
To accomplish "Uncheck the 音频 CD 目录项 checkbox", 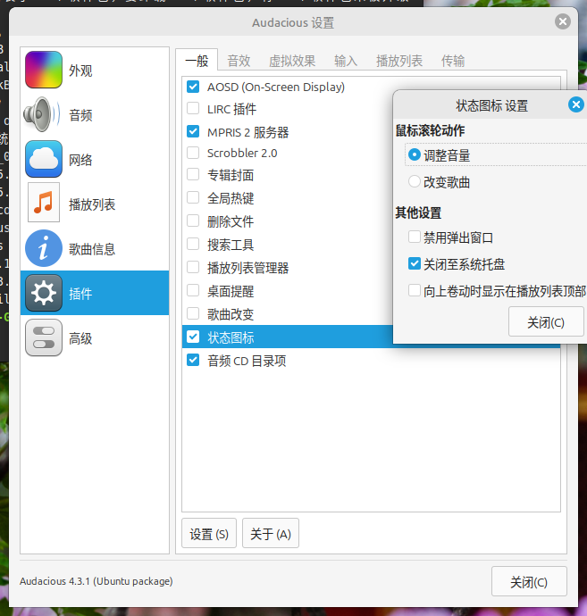I will (193, 360).
